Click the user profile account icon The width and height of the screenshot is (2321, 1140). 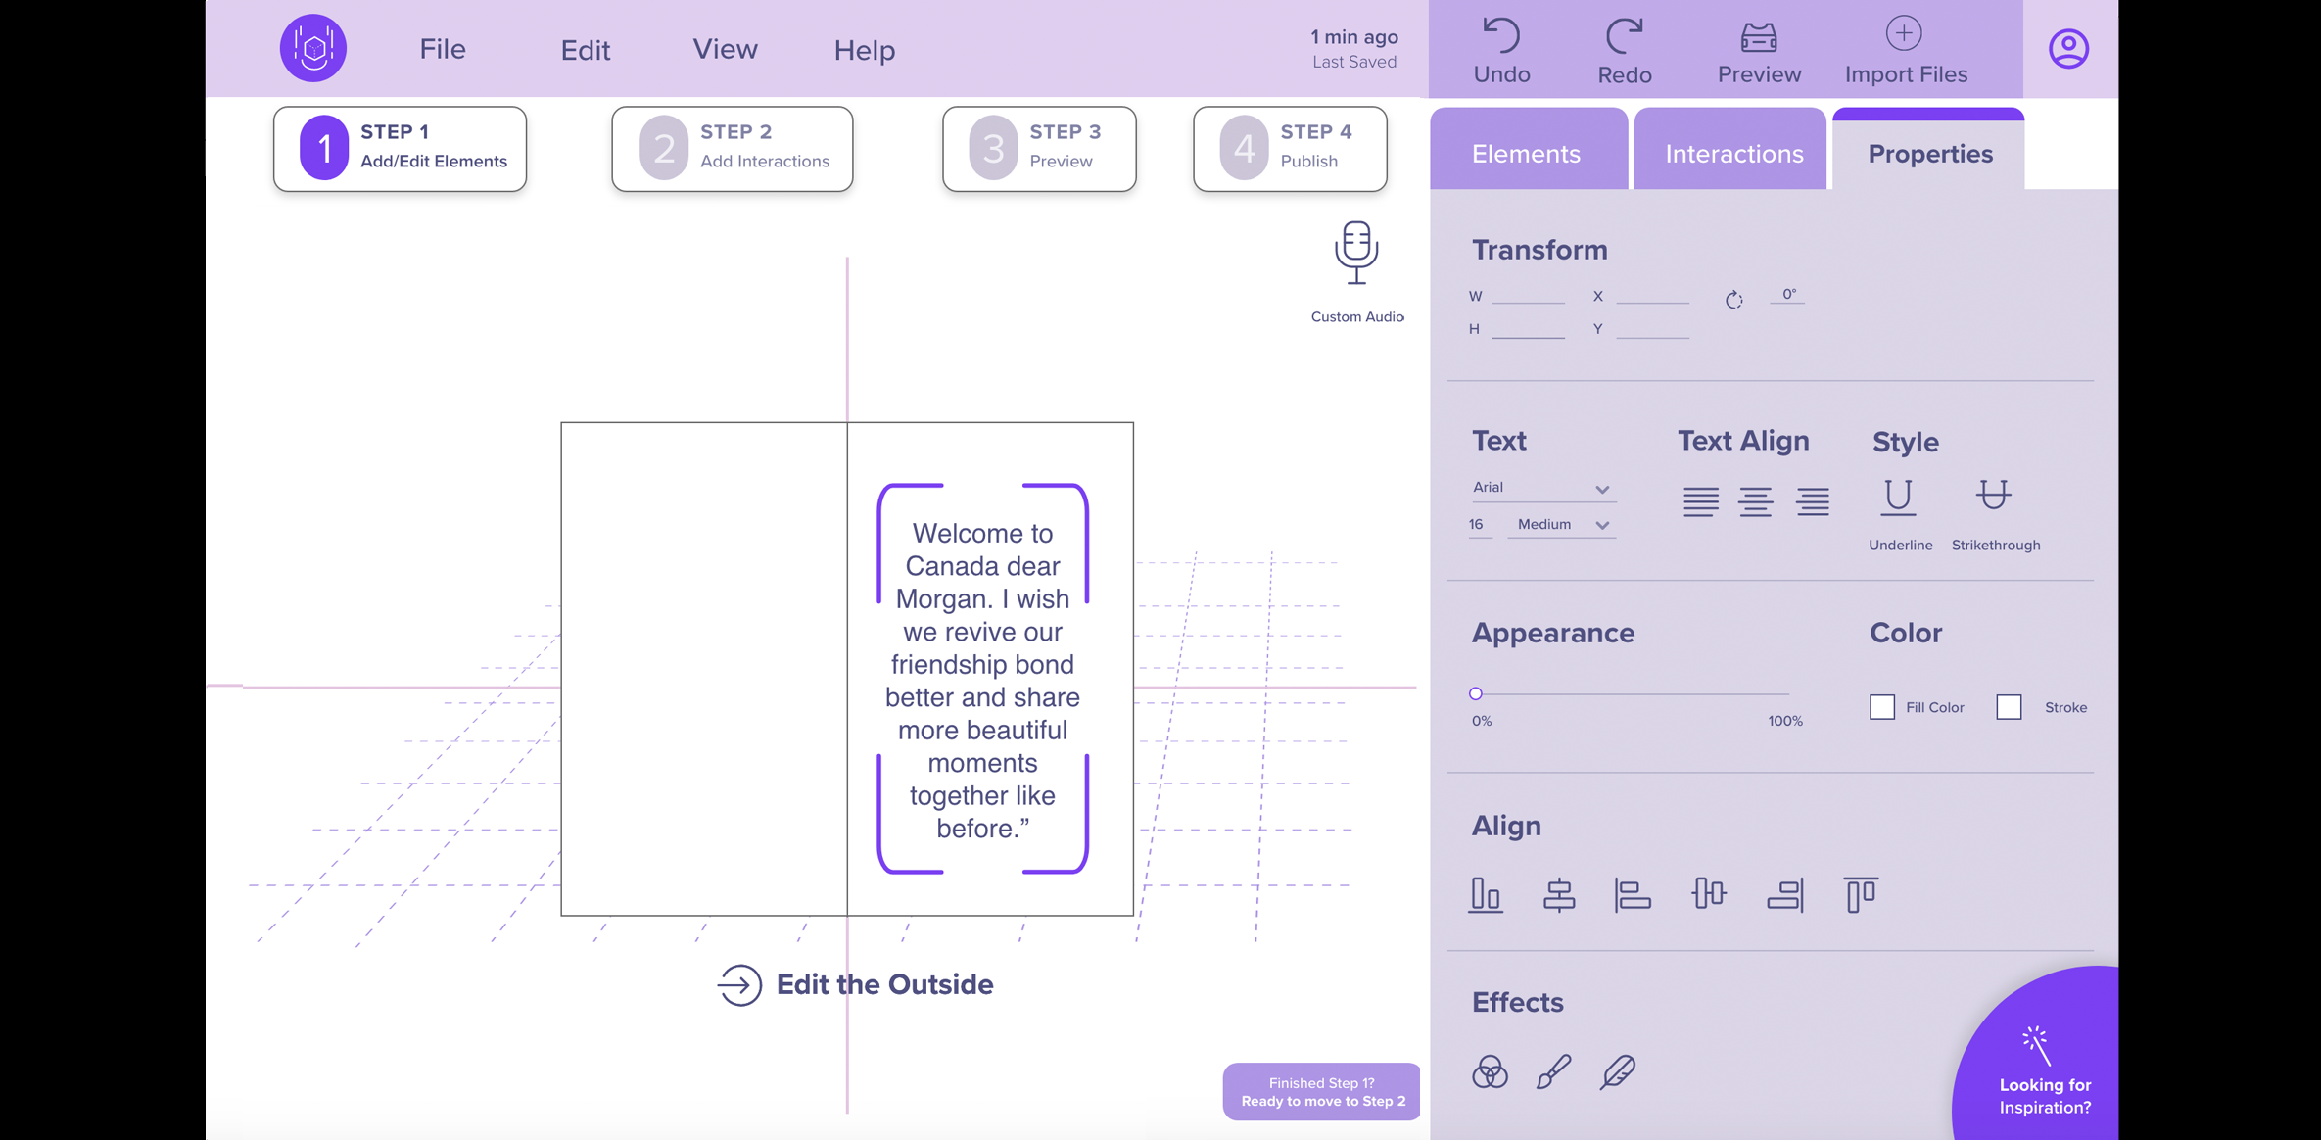(x=2066, y=49)
